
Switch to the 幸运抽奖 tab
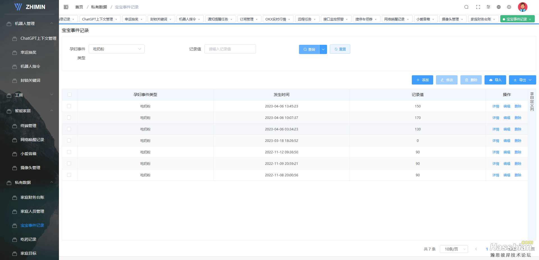tap(132, 19)
